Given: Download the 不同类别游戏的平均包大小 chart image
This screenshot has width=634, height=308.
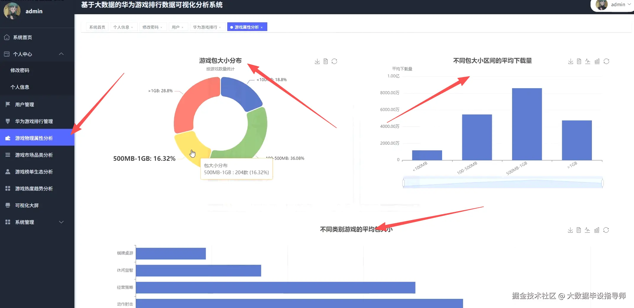Looking at the screenshot, I should (x=570, y=230).
